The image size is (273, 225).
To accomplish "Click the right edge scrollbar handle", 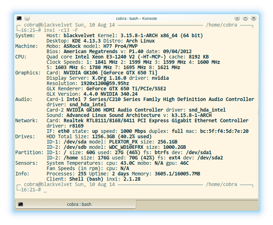I will [258, 112].
